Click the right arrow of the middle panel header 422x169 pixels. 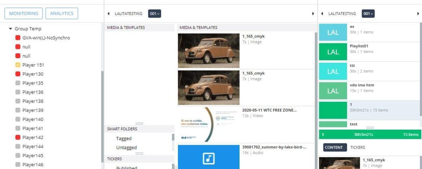[x=313, y=14]
